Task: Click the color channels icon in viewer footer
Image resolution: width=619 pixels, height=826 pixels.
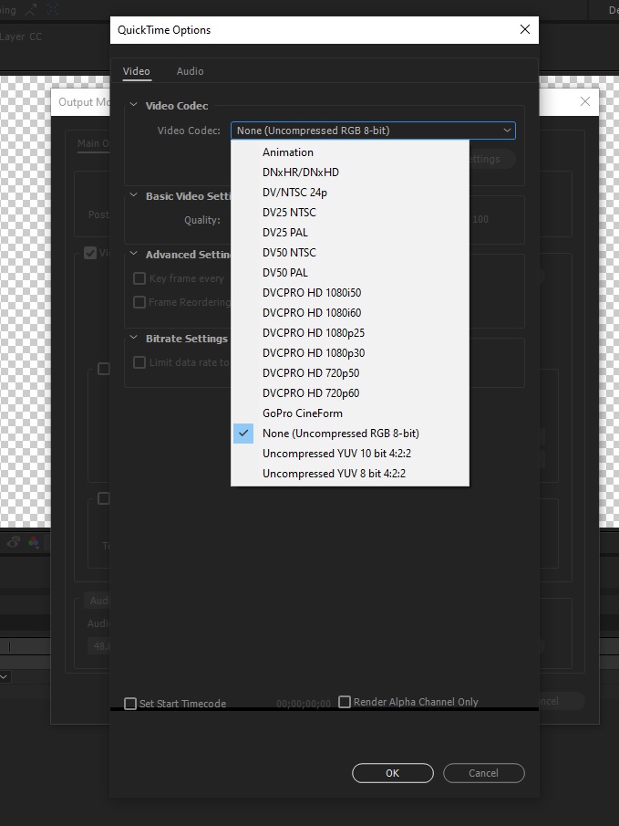Action: [x=34, y=542]
